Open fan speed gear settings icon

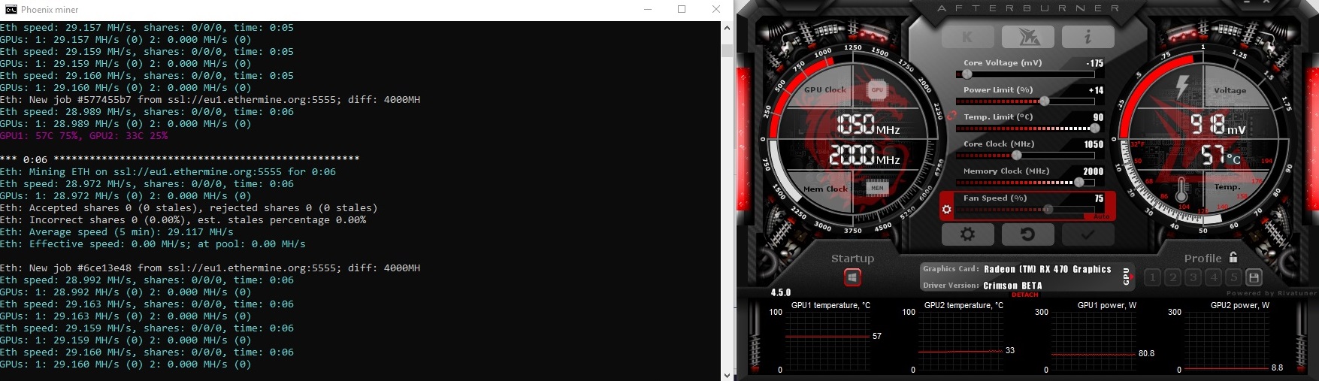[947, 210]
